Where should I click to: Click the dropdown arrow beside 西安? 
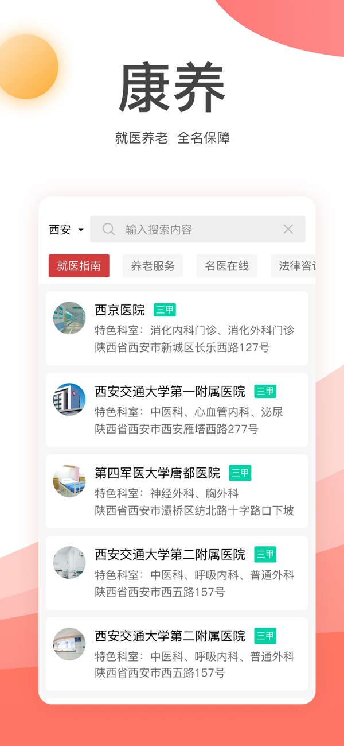tap(81, 230)
